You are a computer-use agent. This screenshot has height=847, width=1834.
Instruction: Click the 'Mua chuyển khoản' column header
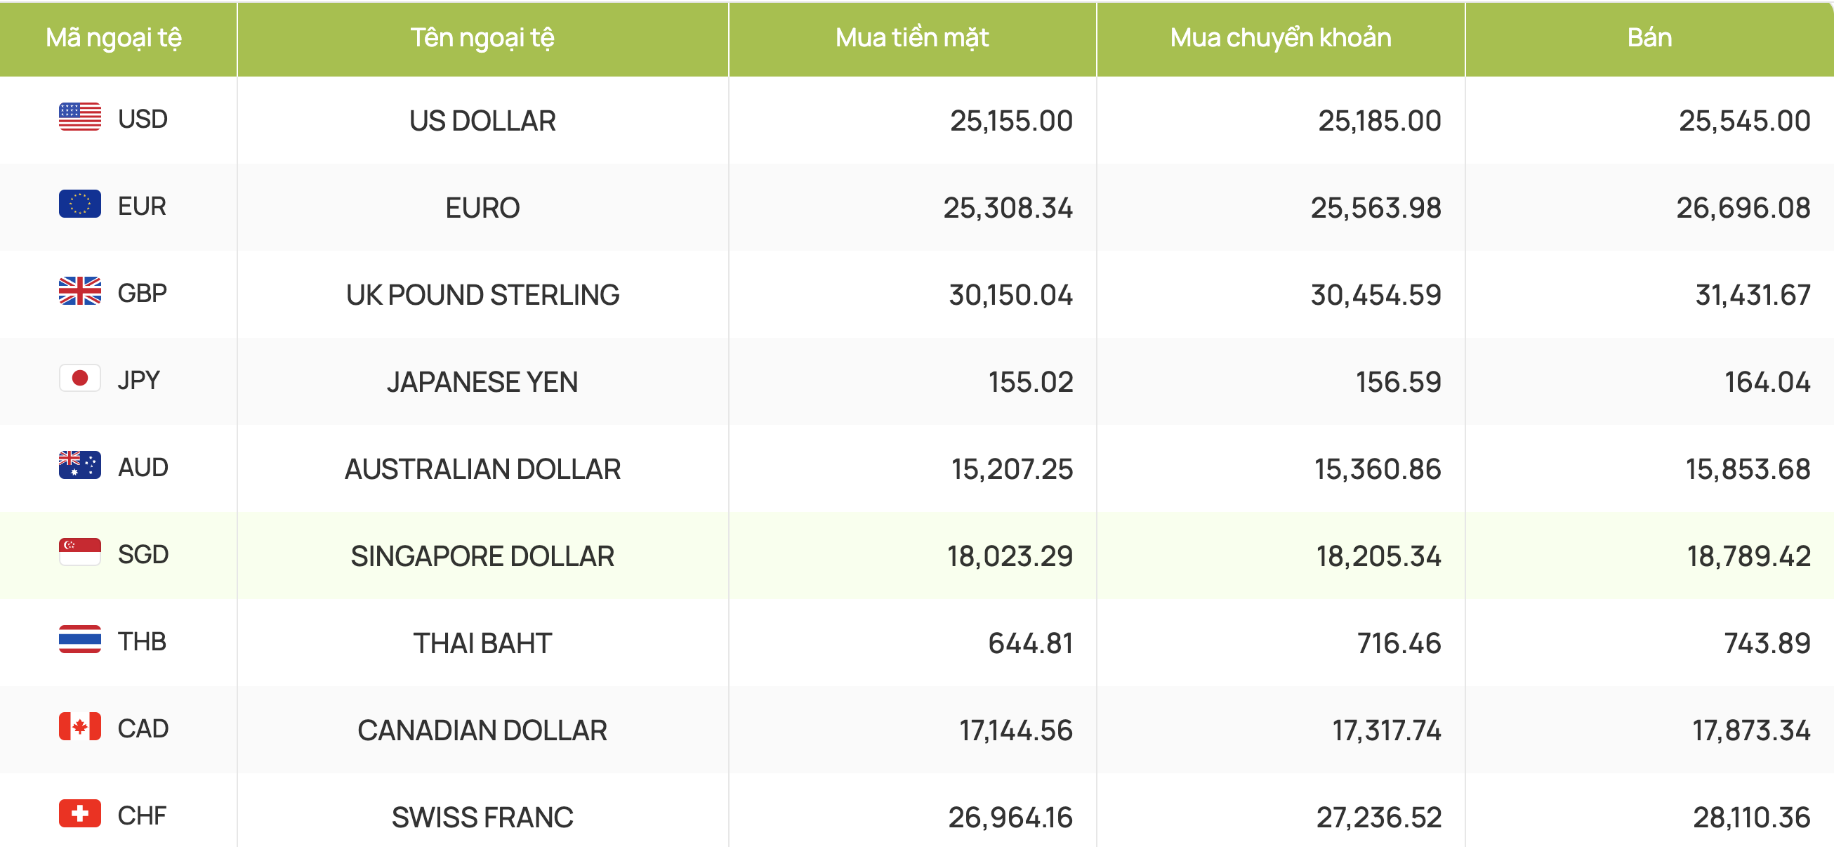(1281, 38)
